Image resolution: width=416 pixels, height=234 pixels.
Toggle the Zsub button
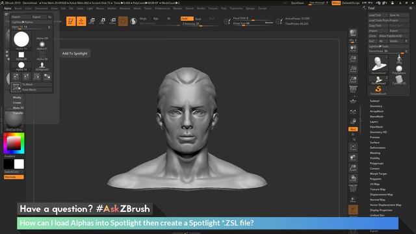[x=198, y=19]
